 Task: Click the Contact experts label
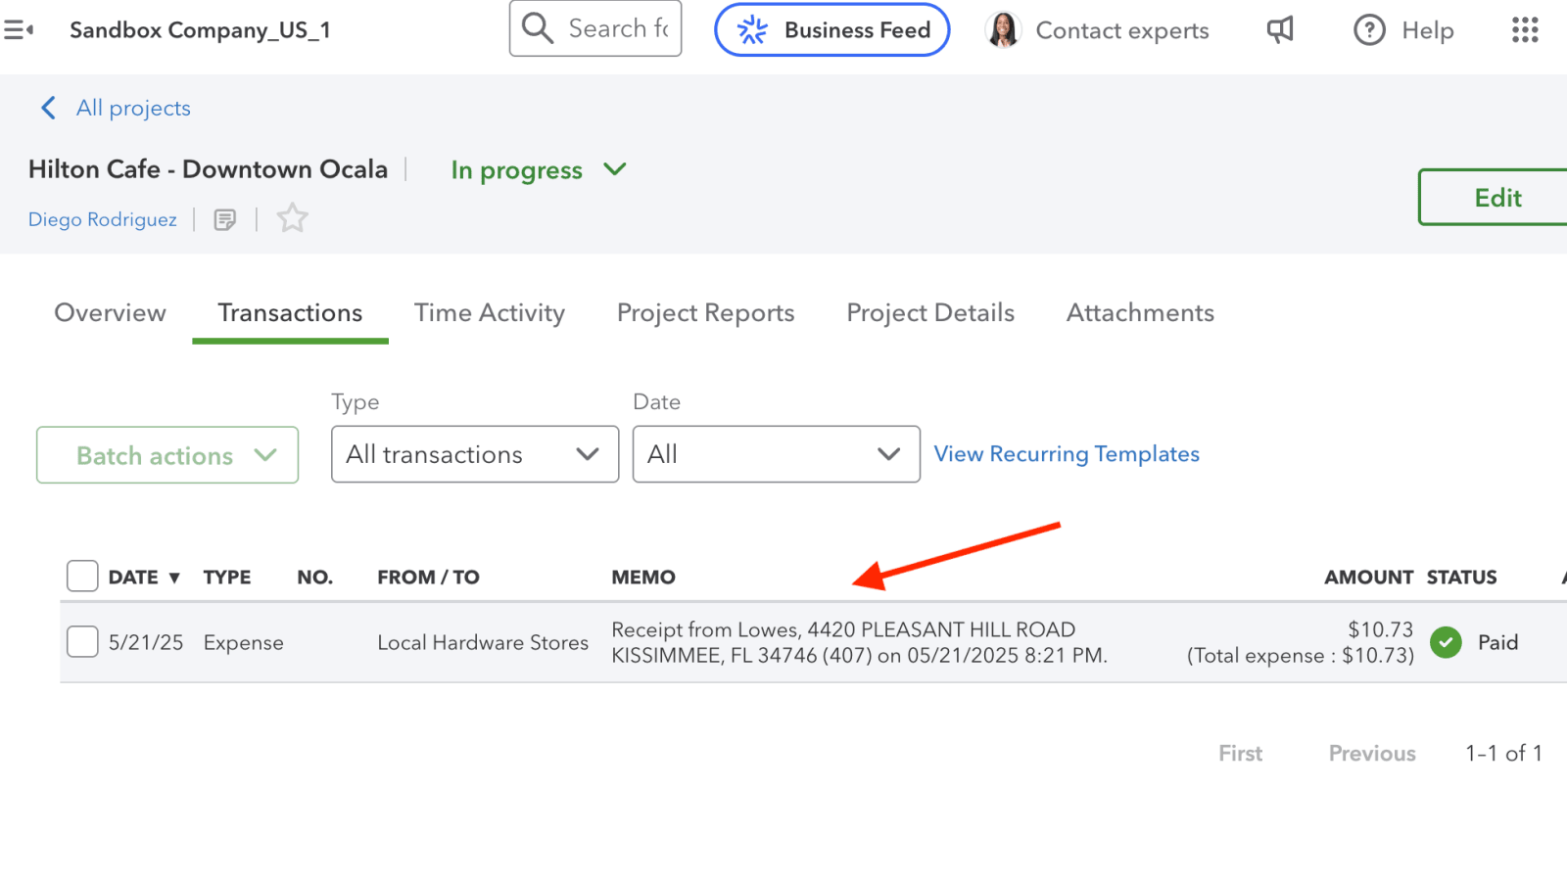pyautogui.click(x=1122, y=30)
